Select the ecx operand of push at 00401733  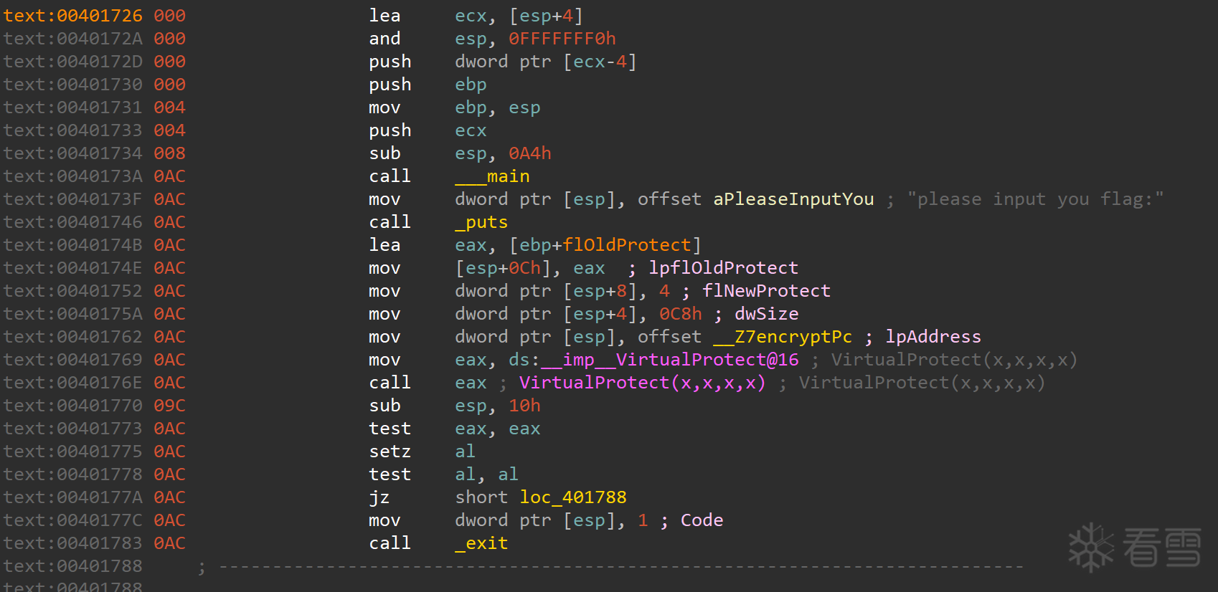(x=471, y=130)
